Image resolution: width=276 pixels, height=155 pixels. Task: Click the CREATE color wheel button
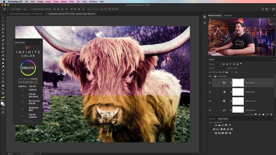point(28,68)
